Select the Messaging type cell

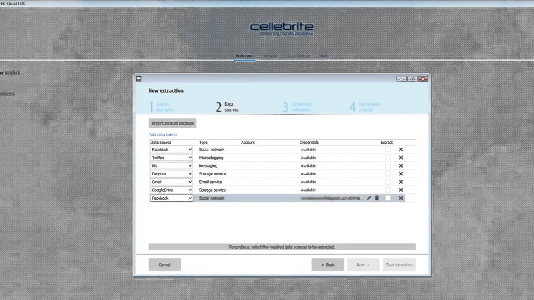(208, 166)
